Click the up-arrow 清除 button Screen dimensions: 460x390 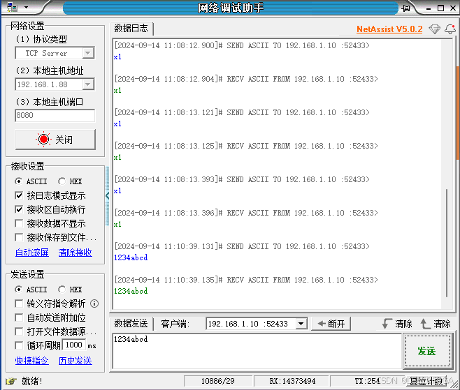tap(436, 324)
